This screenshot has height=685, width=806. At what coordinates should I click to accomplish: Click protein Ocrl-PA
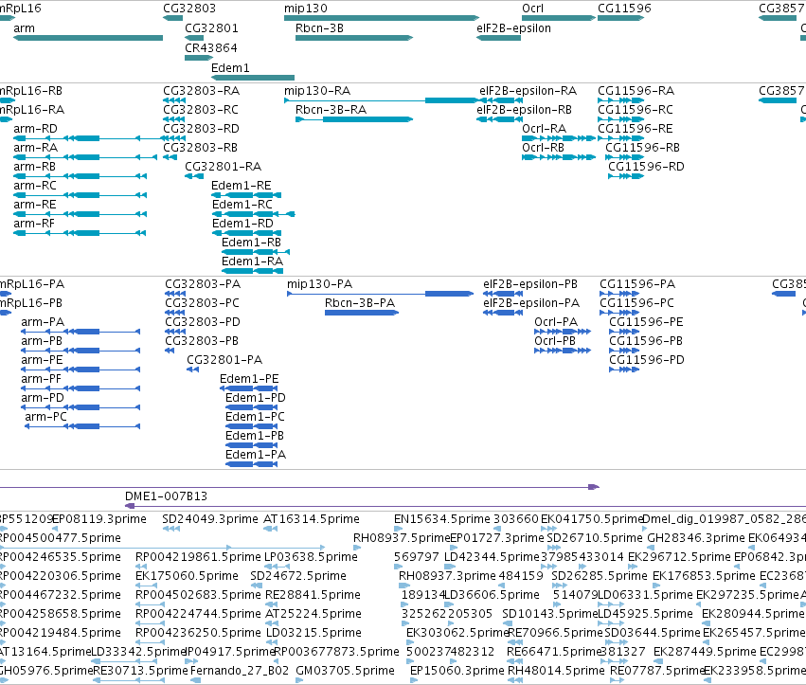pyautogui.click(x=563, y=332)
